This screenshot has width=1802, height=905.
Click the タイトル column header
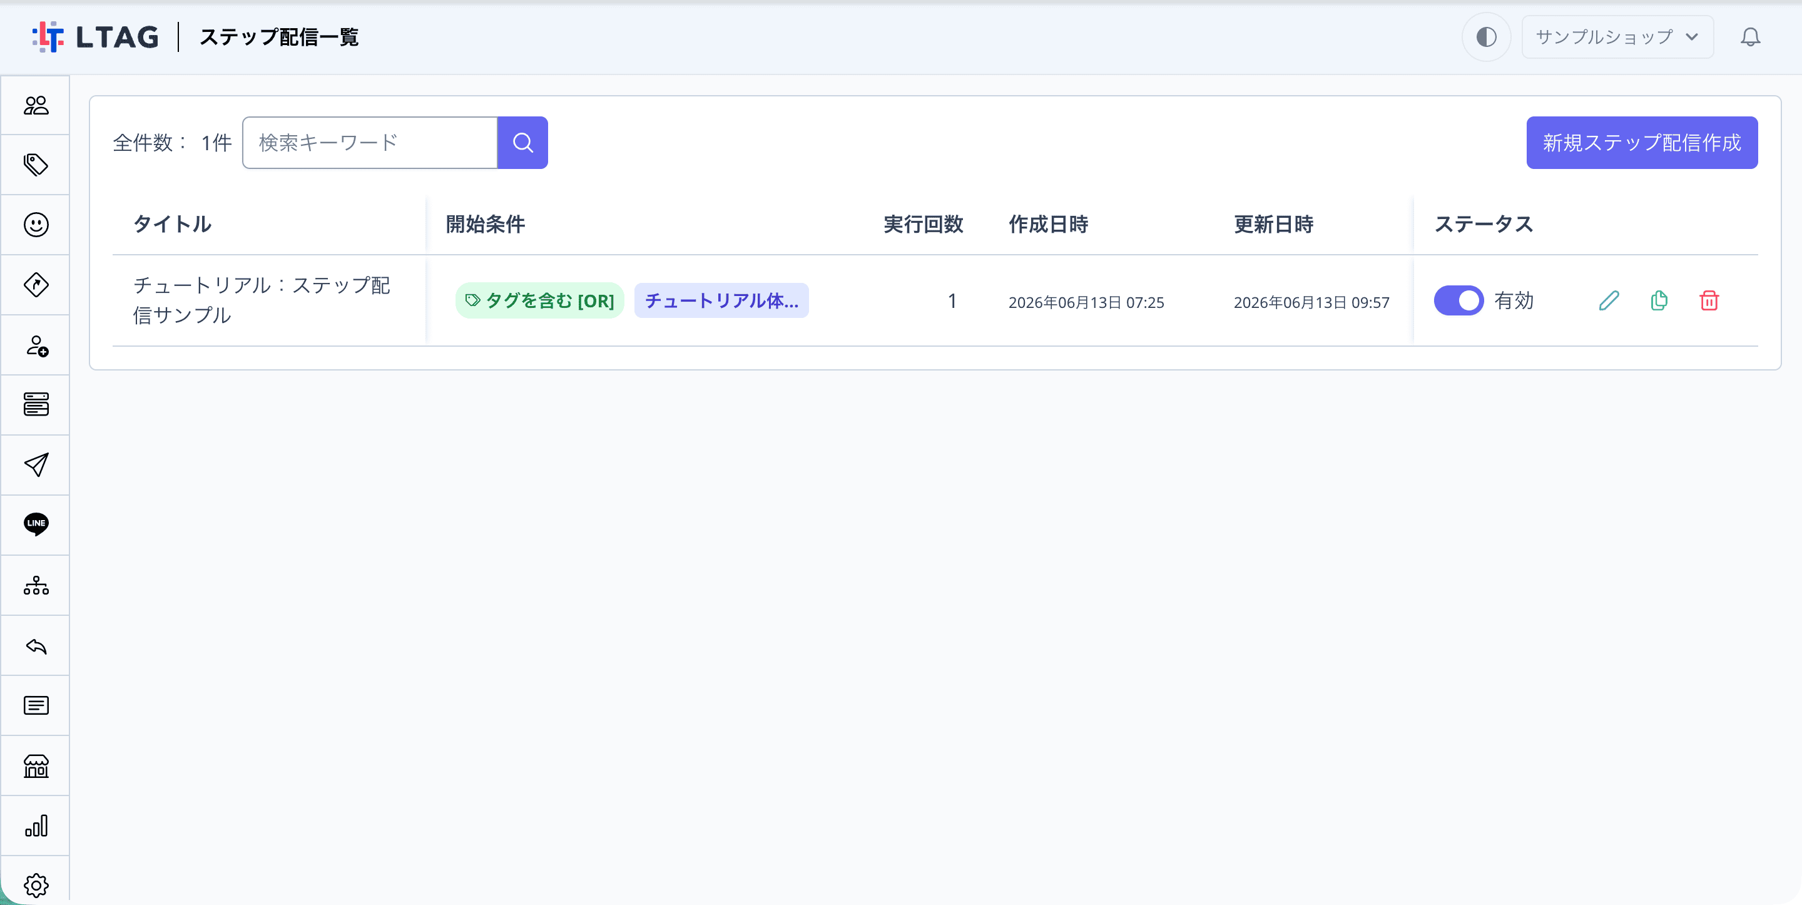pos(172,225)
